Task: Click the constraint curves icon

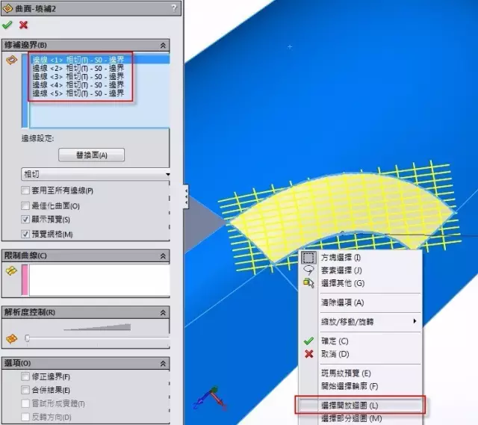Action: coord(11,270)
